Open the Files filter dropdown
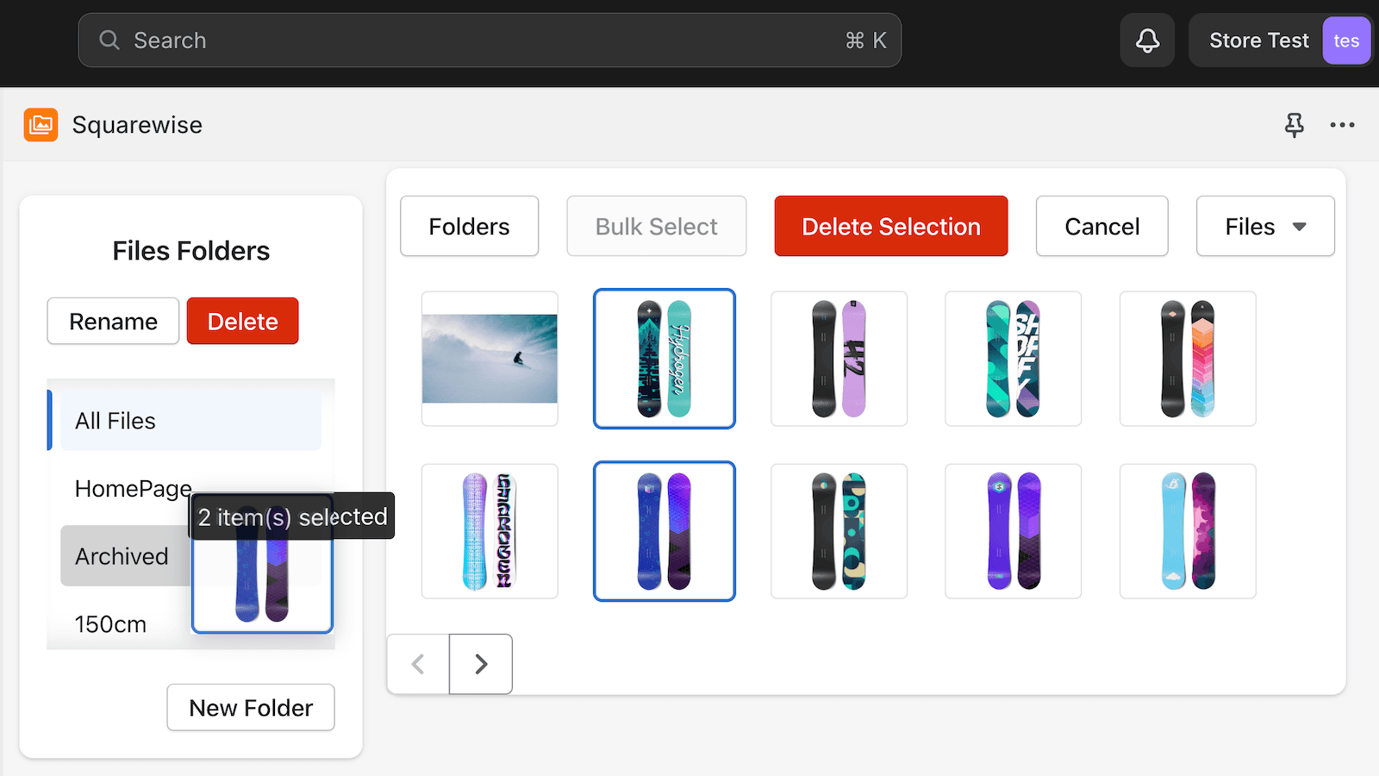Viewport: 1379px width, 776px height. click(x=1264, y=226)
